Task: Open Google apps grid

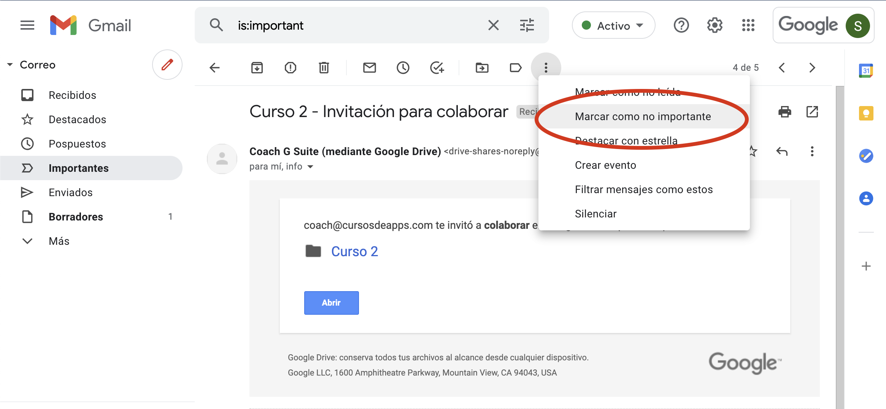Action: pyautogui.click(x=748, y=25)
